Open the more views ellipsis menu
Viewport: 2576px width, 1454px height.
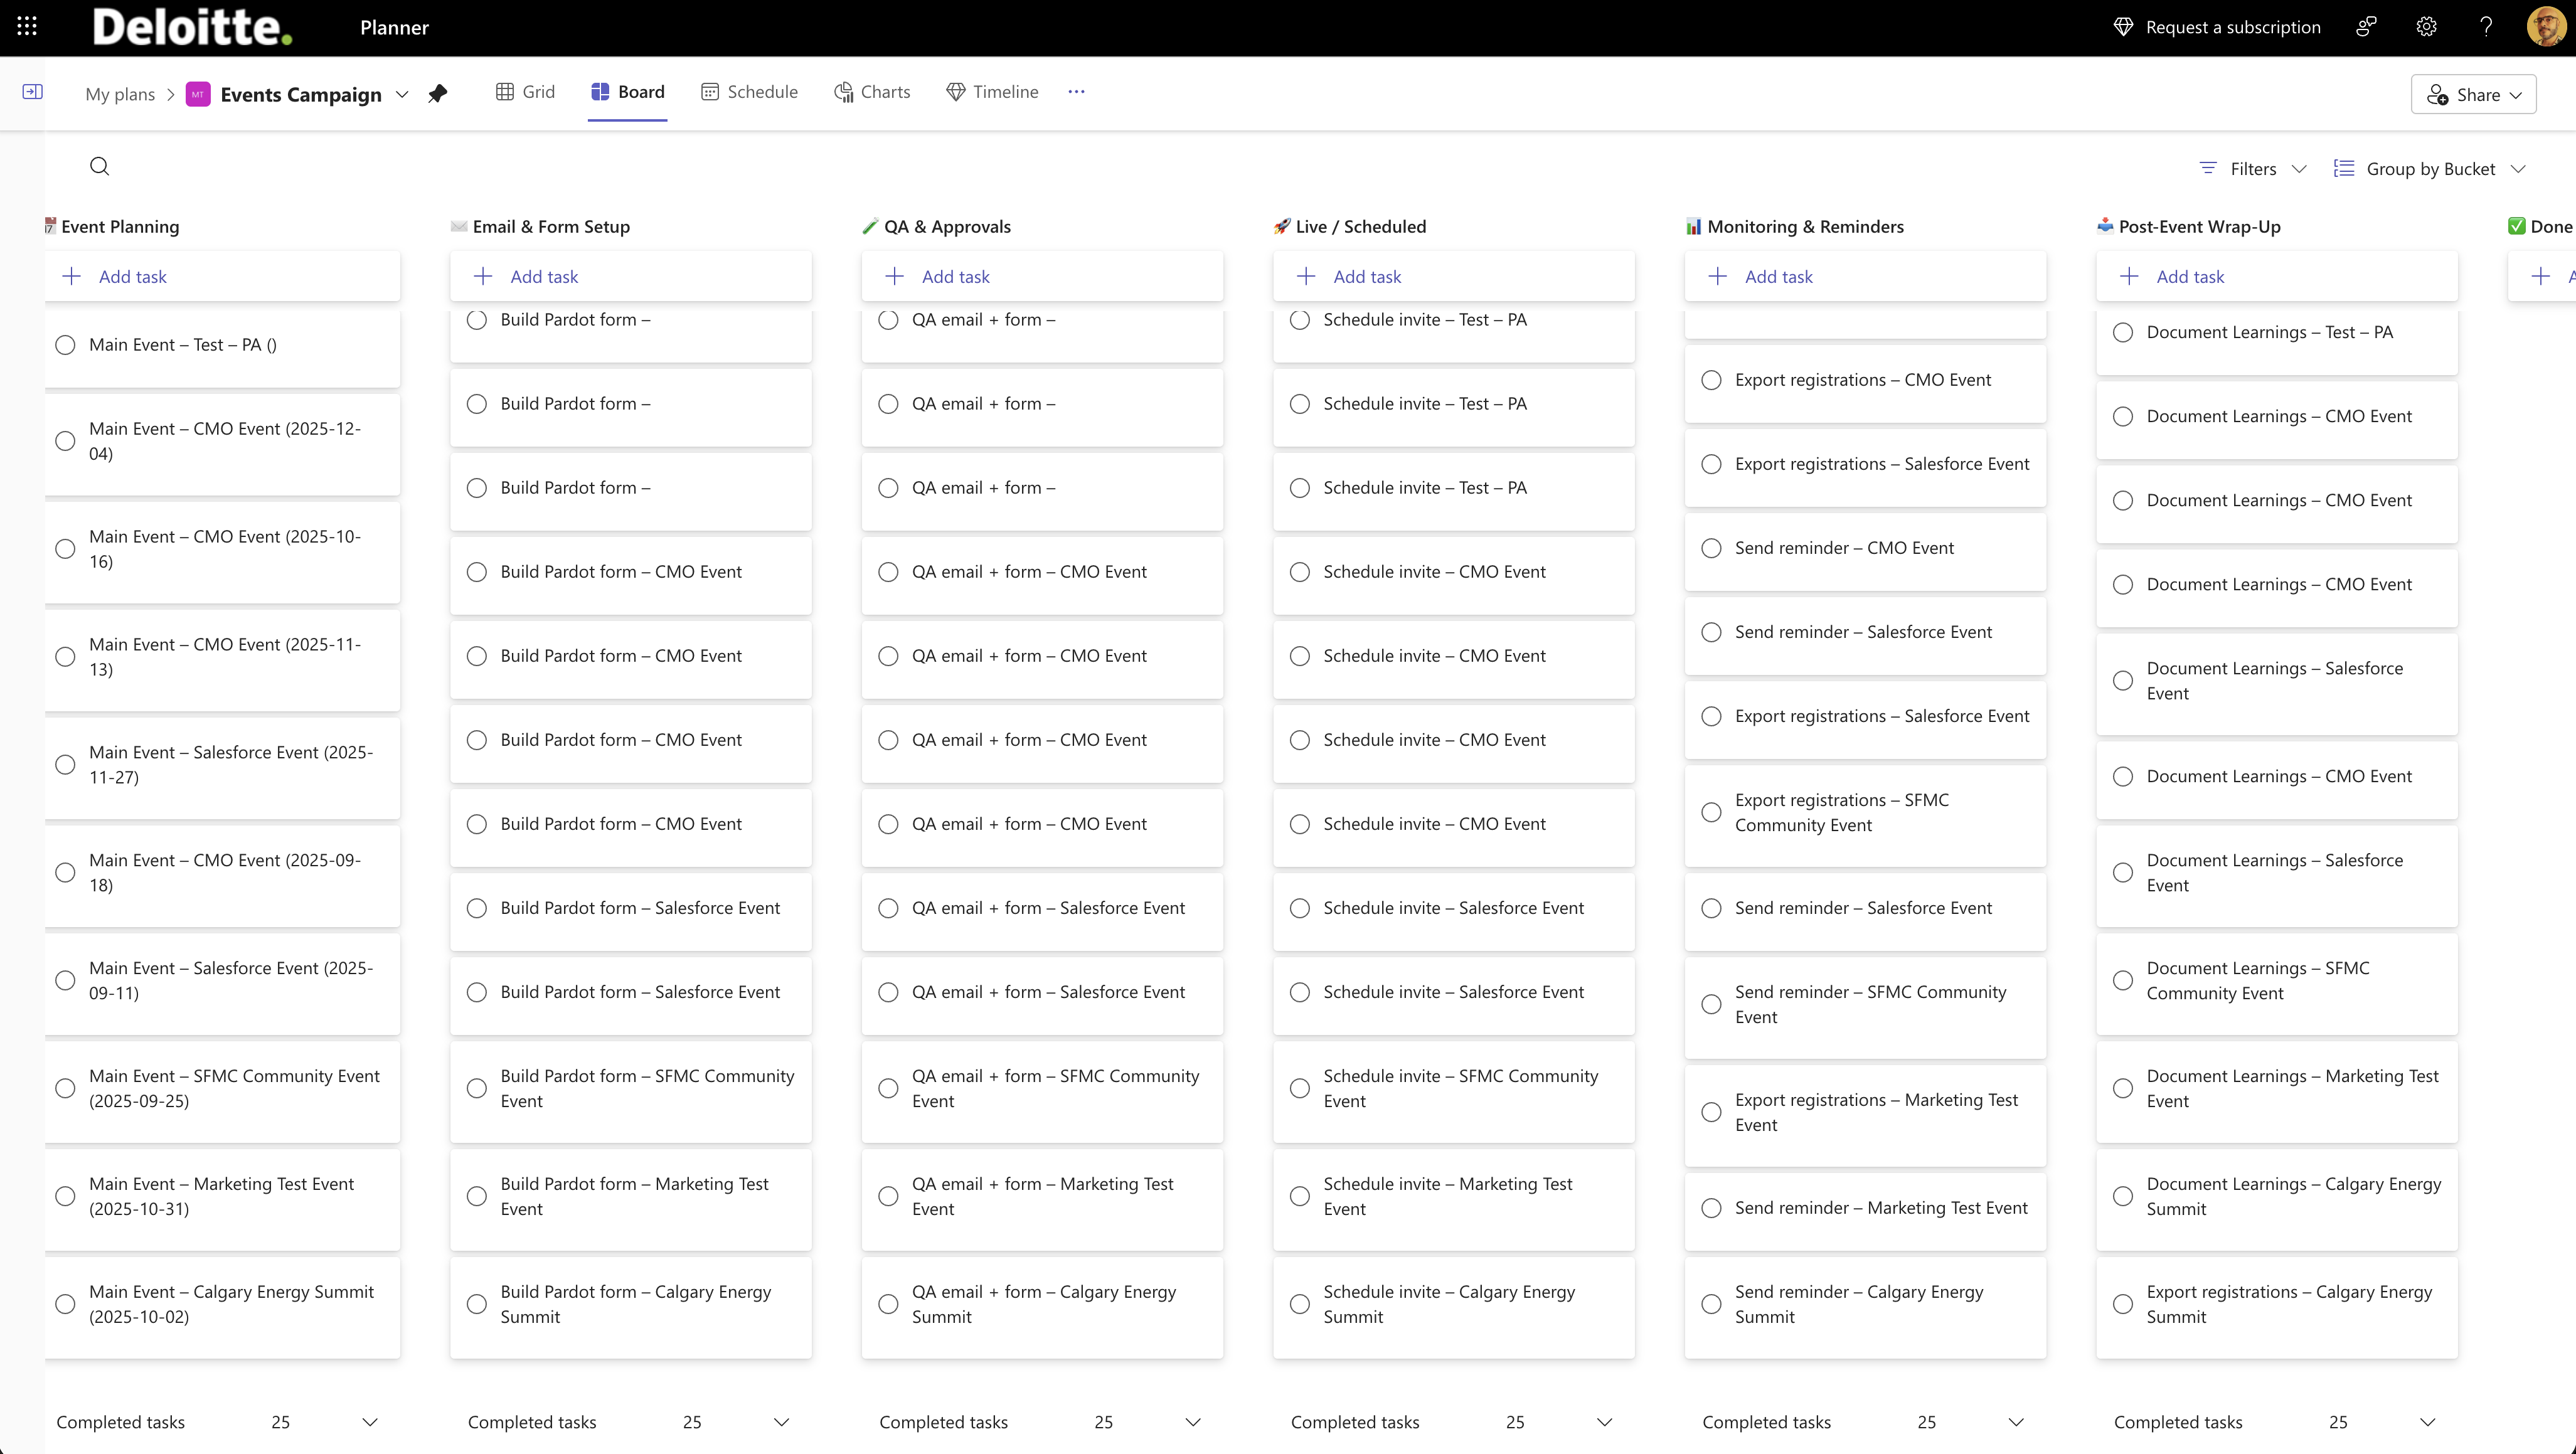[x=1076, y=92]
